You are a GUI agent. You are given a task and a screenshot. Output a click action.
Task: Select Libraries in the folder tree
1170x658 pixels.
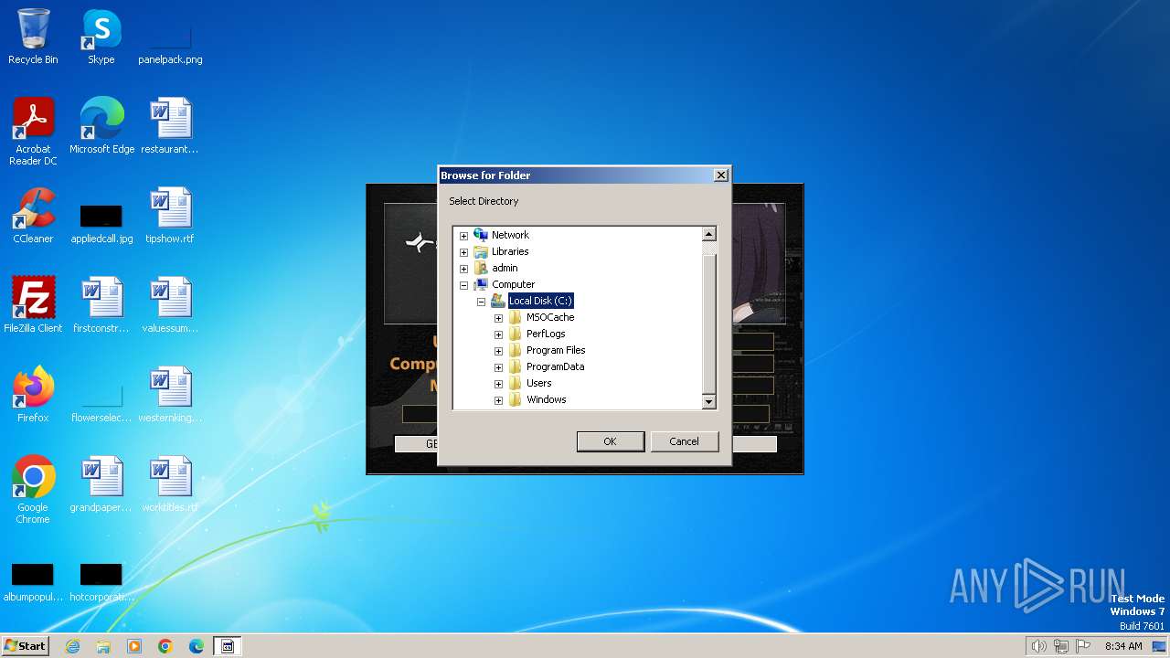510,251
